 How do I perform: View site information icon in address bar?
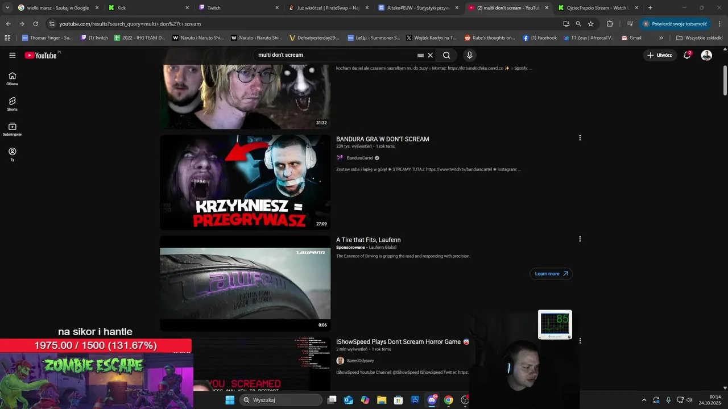52,24
